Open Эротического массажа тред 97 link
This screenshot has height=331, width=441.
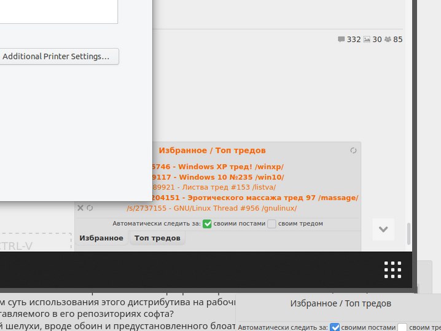pyautogui.click(x=256, y=198)
